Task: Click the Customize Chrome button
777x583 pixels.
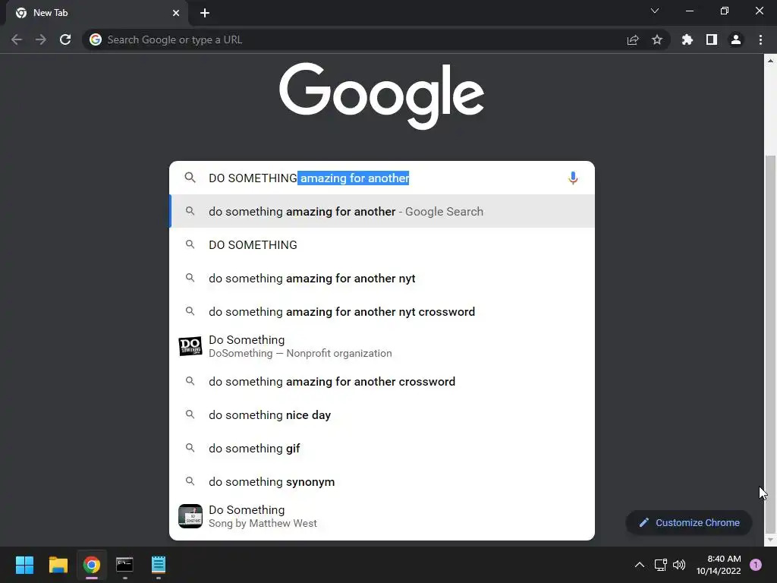Action: click(x=689, y=522)
